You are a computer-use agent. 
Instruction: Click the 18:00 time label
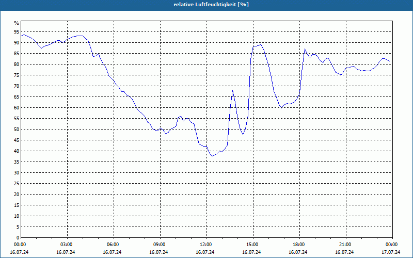tap(300, 245)
